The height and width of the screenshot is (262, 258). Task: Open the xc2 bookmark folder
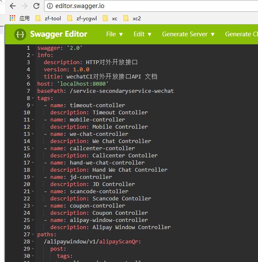pos(132,18)
